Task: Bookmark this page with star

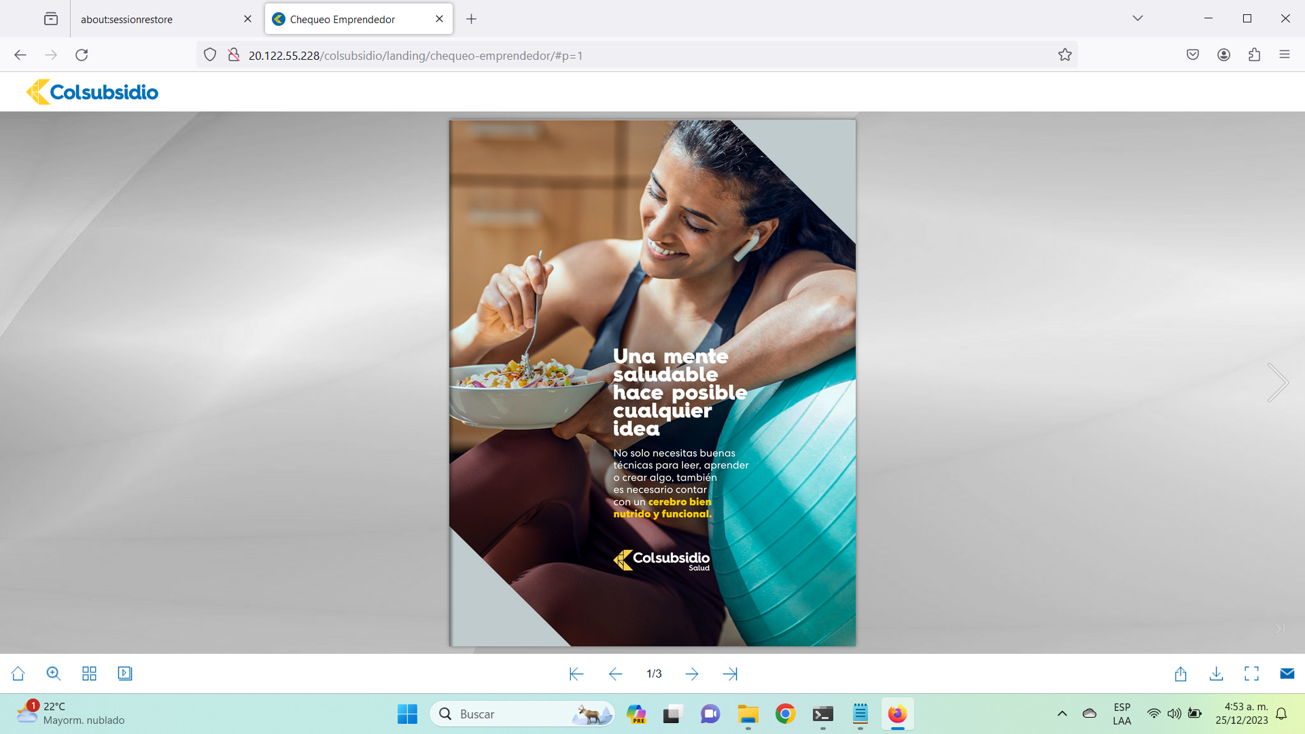Action: pos(1064,55)
